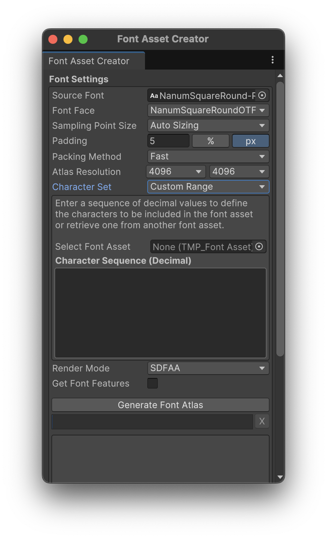Switch padding unit to percent

211,141
